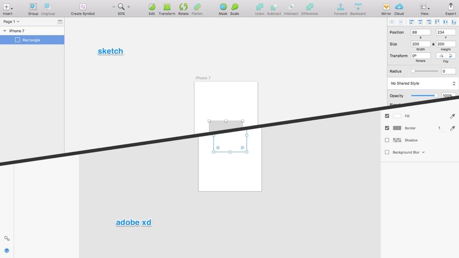Image resolution: width=459 pixels, height=258 pixels.
Task: Open Adobe XD layers panel icon
Action: [7, 250]
